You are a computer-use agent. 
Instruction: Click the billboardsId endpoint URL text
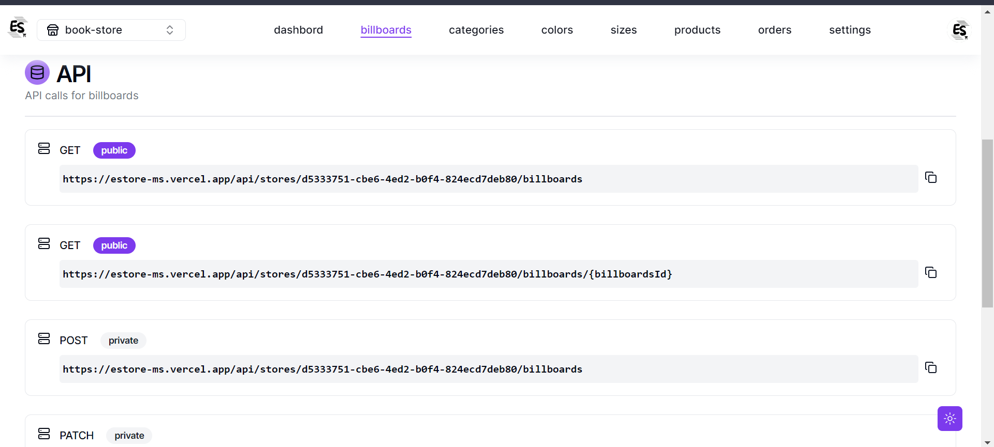click(x=368, y=274)
